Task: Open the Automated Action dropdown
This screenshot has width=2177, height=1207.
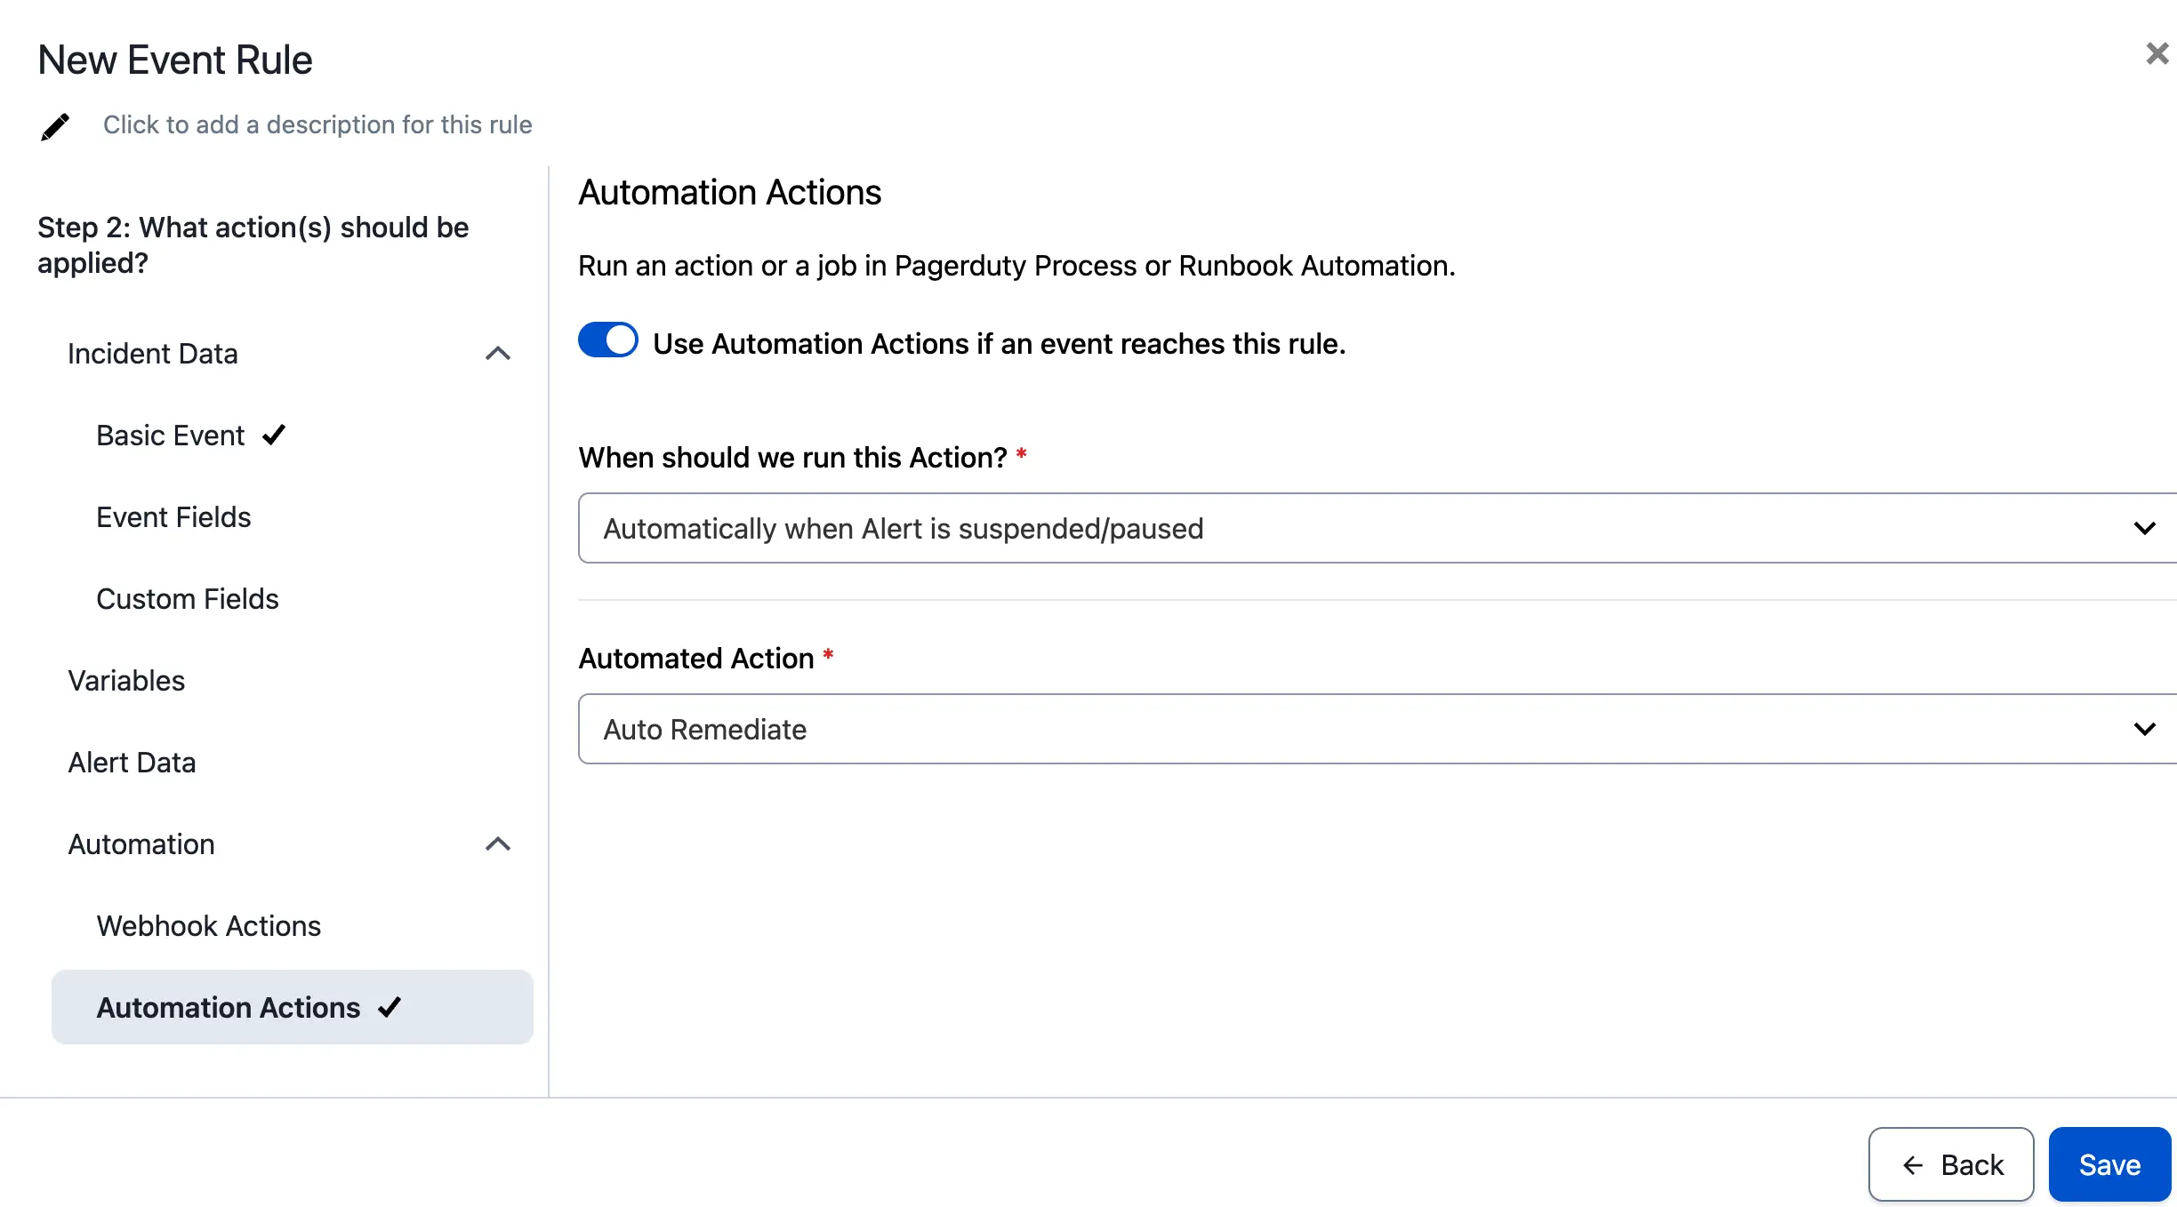Action: tap(1377, 729)
